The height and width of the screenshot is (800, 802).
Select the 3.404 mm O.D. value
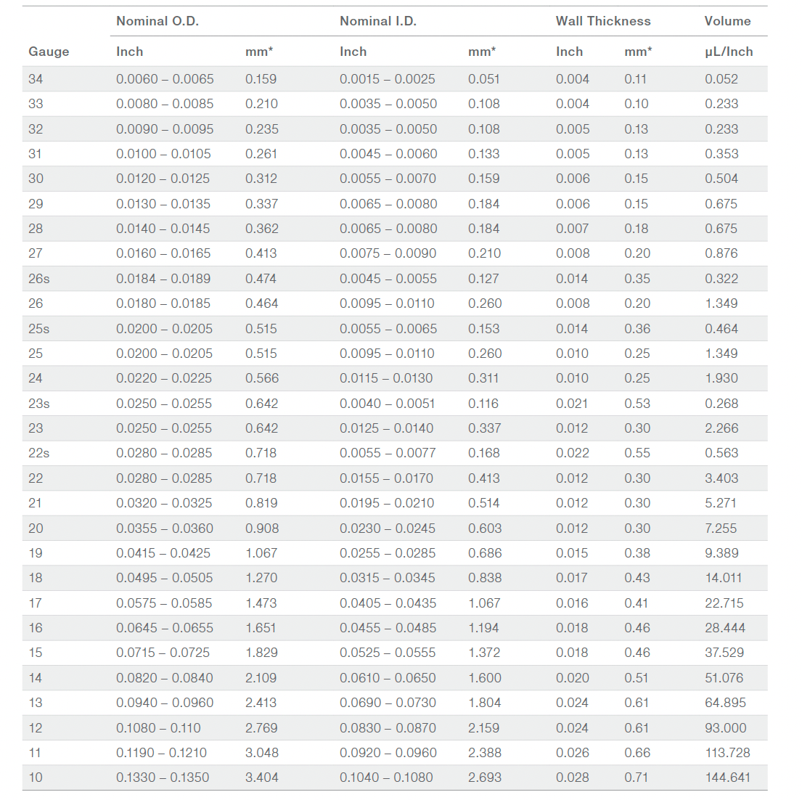pyautogui.click(x=261, y=777)
